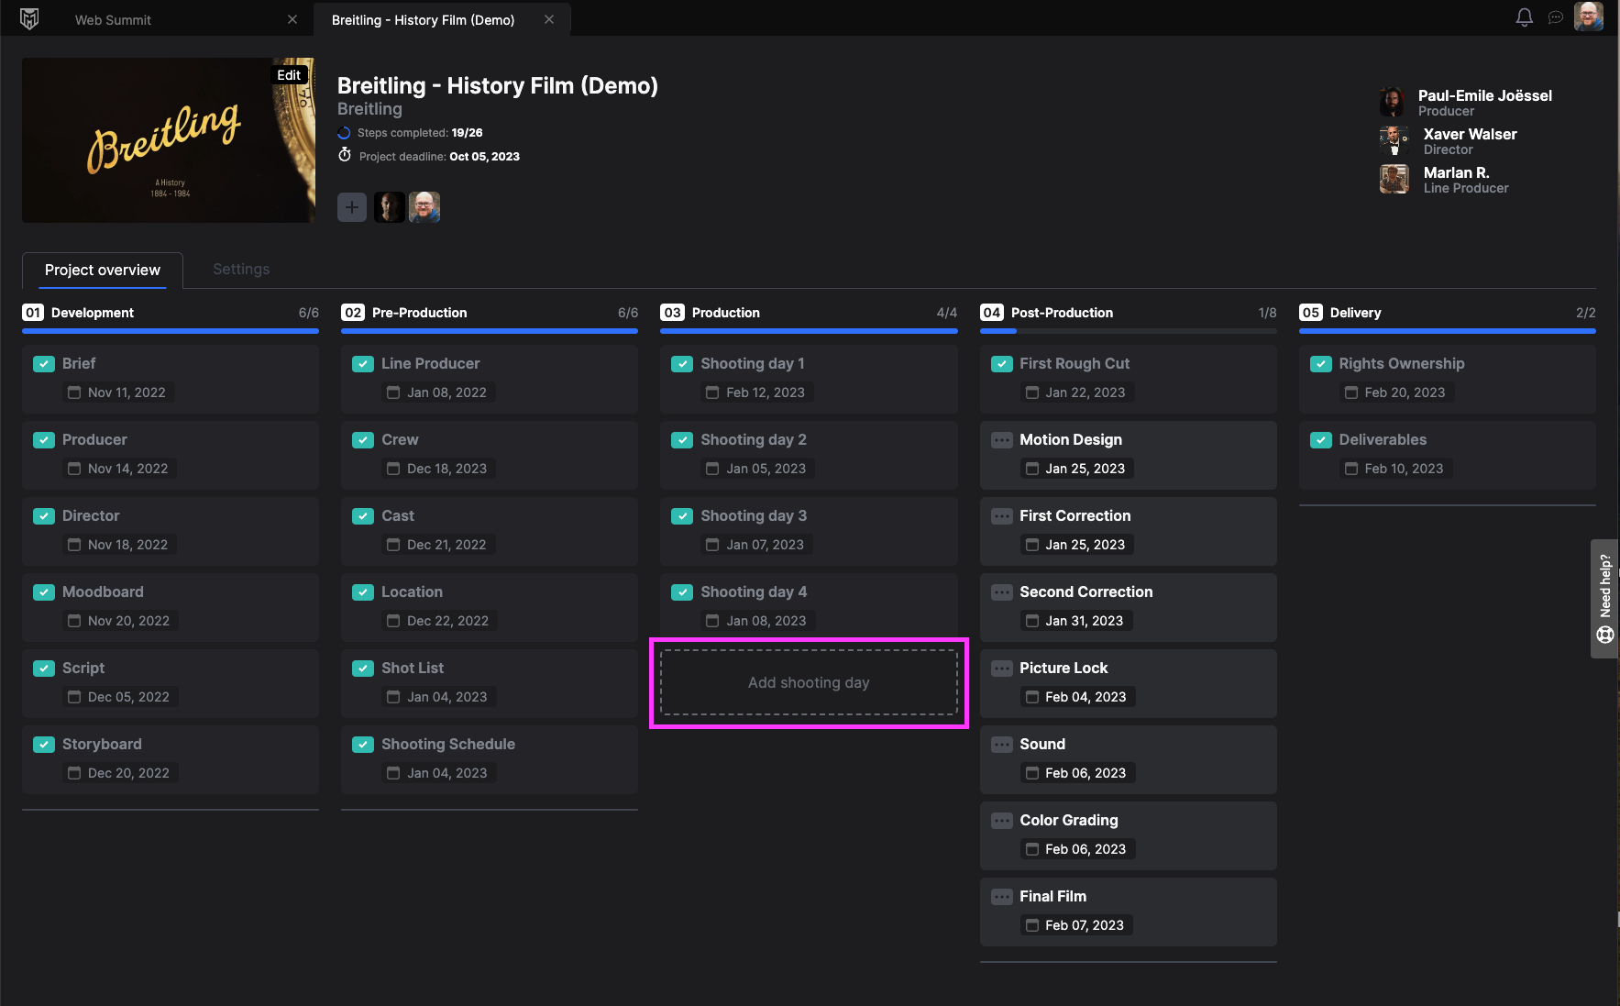Uncheck Shooting day 4 checkbox
The image size is (1620, 1006).
click(682, 592)
